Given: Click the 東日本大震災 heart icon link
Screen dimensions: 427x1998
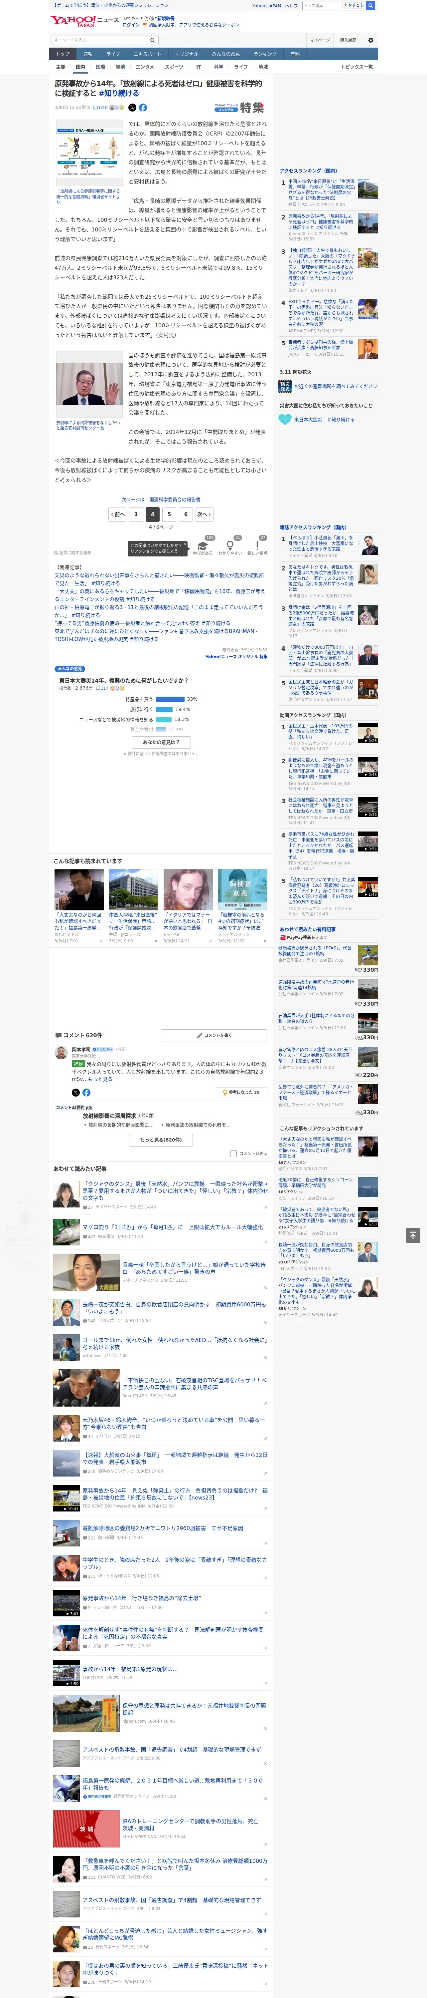Looking at the screenshot, I should [285, 420].
